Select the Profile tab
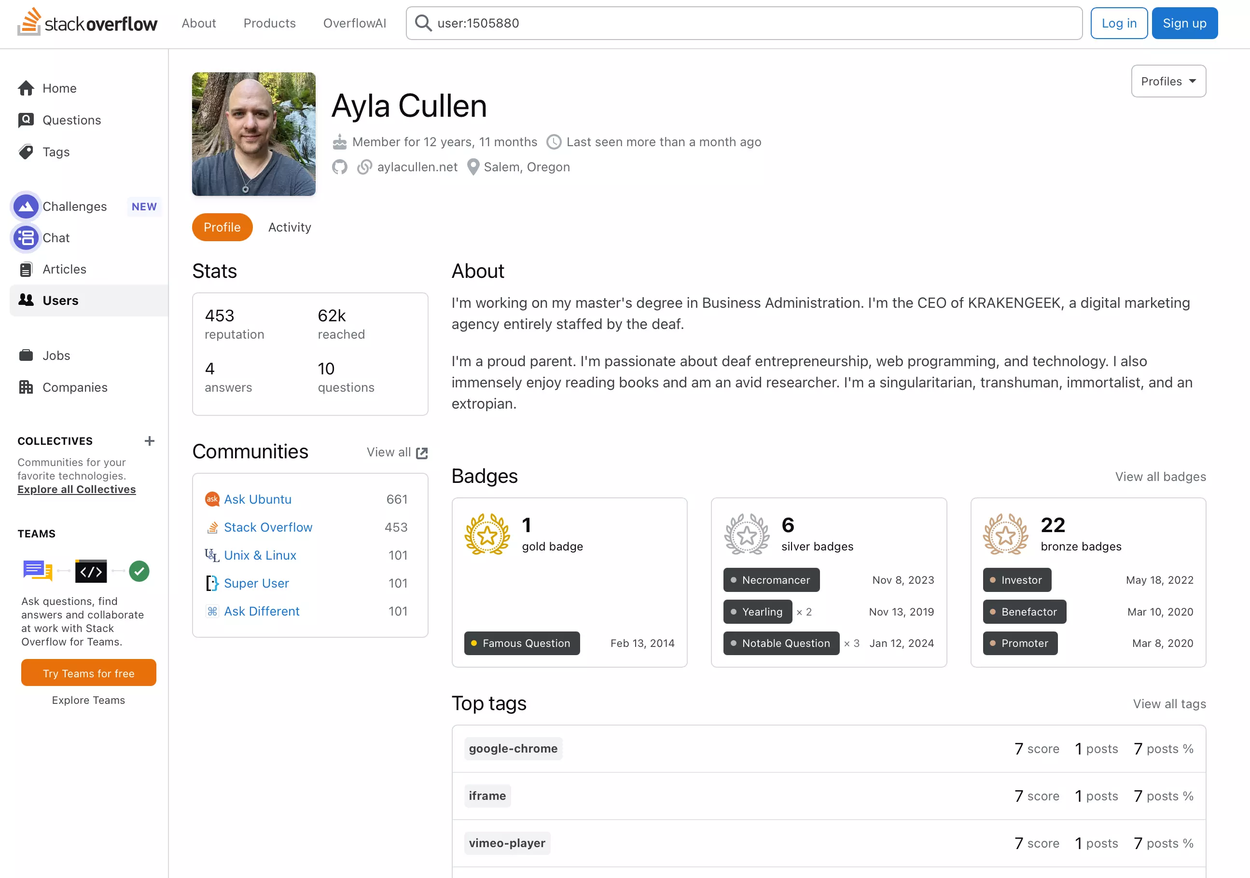This screenshot has height=878, width=1250. click(x=222, y=227)
